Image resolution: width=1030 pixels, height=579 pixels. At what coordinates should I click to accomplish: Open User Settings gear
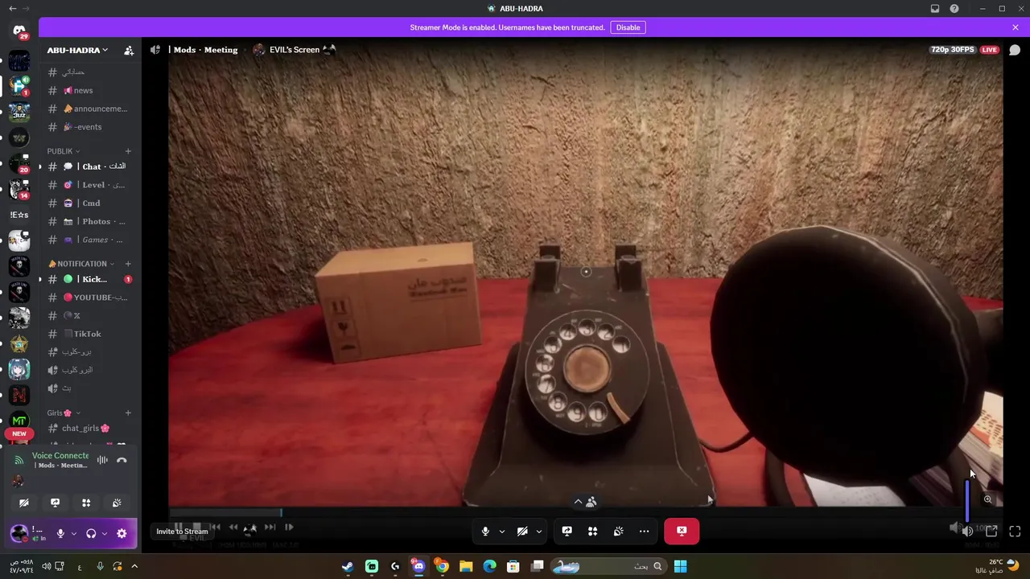point(122,533)
